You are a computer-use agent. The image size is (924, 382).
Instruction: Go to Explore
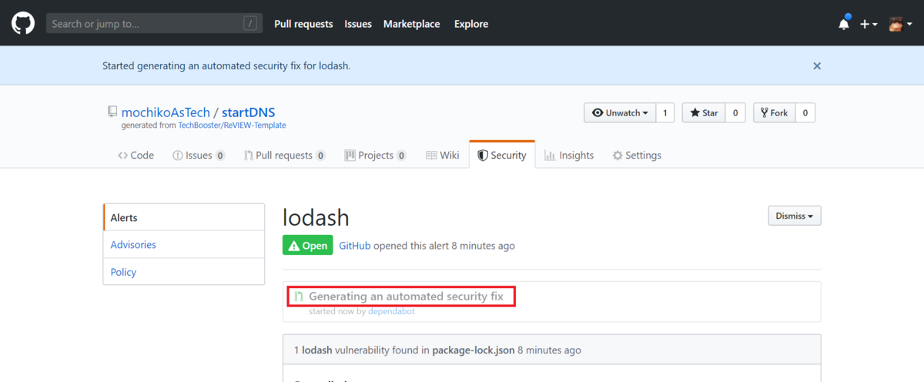click(471, 24)
